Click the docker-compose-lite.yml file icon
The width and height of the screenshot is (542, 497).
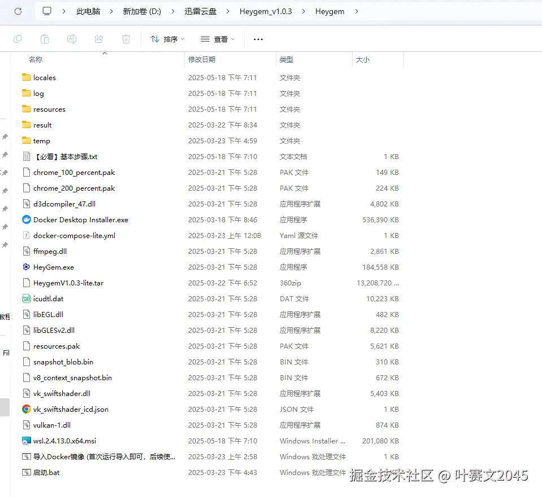pos(27,235)
